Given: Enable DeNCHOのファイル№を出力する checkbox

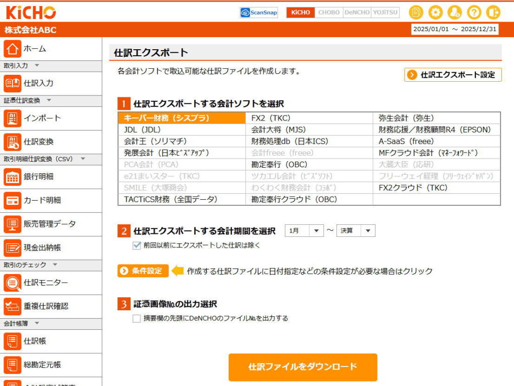Looking at the screenshot, I should click(137, 318).
